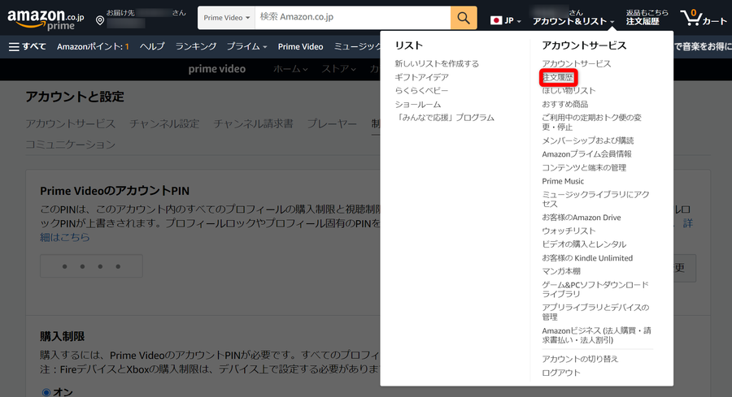Click アカウントの切り替え in account menu
The height and width of the screenshot is (397, 732).
point(580,359)
